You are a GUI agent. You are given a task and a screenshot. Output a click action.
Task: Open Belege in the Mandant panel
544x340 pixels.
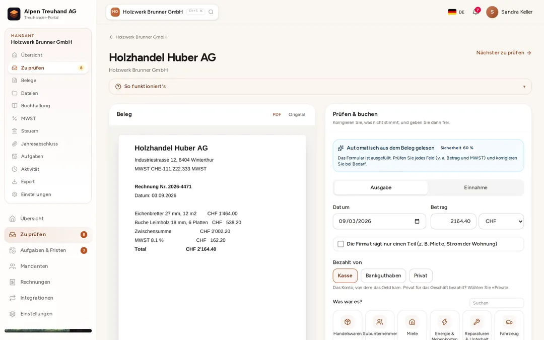pyautogui.click(x=48, y=80)
